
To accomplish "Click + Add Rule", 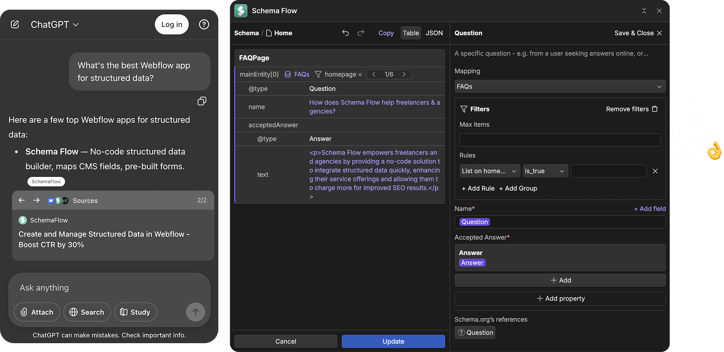I will pos(478,188).
